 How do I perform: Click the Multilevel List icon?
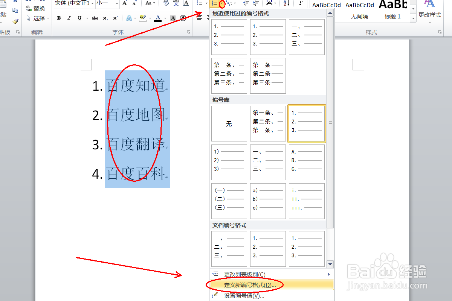point(229,3)
